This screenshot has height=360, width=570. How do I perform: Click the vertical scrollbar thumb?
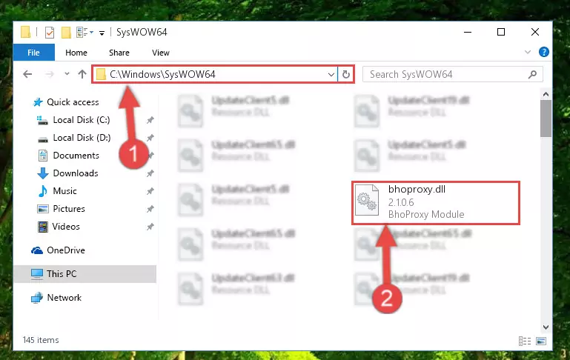pyautogui.click(x=546, y=119)
